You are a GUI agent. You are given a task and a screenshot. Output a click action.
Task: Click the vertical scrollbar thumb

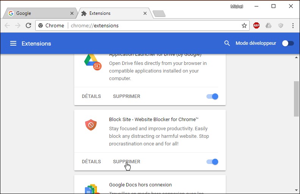point(296,99)
